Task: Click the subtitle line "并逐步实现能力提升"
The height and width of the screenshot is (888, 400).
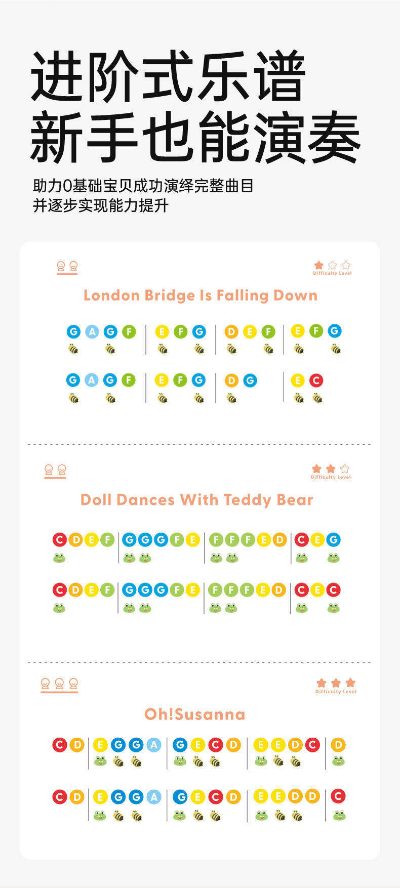Action: coord(100,206)
